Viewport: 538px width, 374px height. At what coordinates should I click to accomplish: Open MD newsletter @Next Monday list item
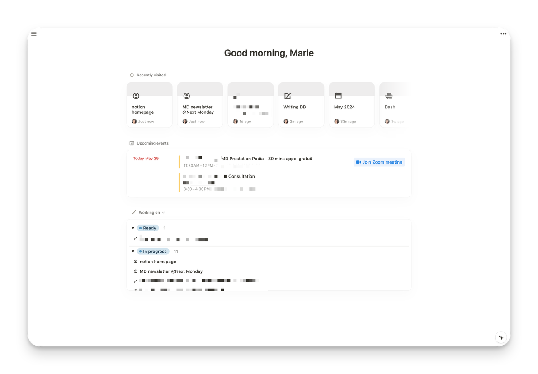pyautogui.click(x=171, y=271)
